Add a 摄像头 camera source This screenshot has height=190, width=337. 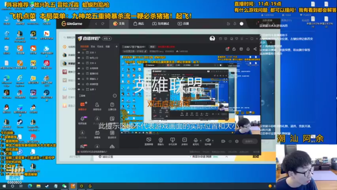[160, 141]
